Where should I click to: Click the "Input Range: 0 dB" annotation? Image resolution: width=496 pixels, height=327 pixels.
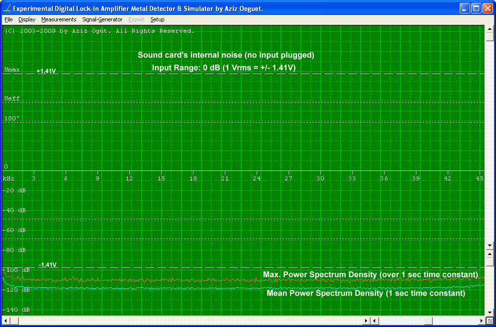point(224,68)
